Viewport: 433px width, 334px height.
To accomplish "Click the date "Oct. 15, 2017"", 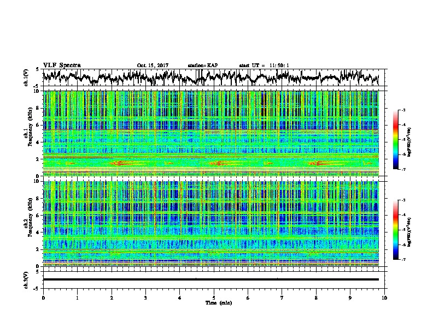I will tap(153, 65).
